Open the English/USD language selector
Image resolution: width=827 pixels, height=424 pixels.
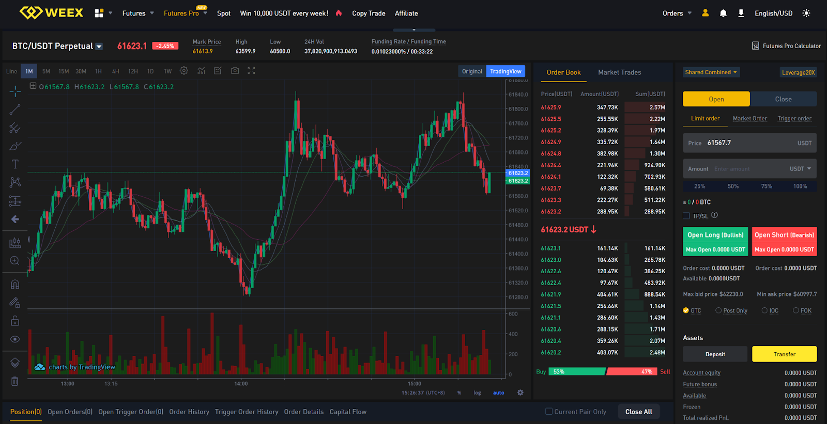pyautogui.click(x=773, y=13)
